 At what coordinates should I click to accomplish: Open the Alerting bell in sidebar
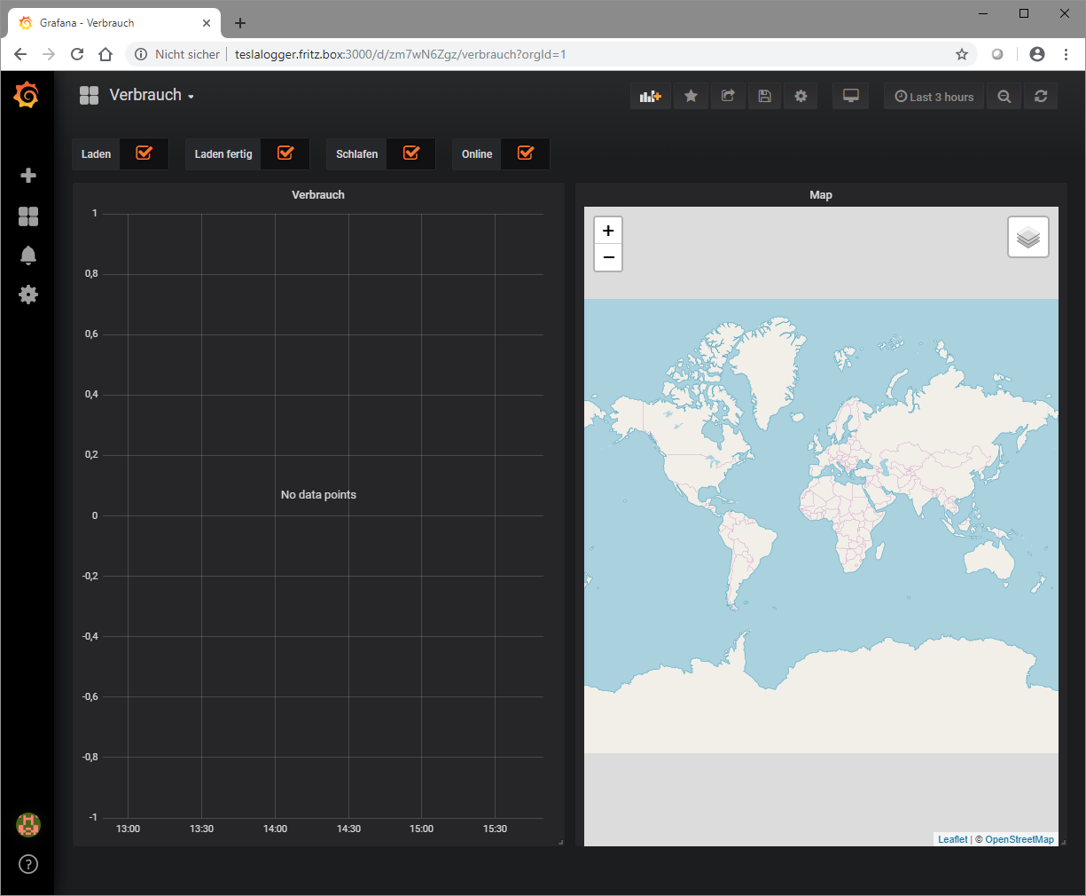[x=28, y=255]
